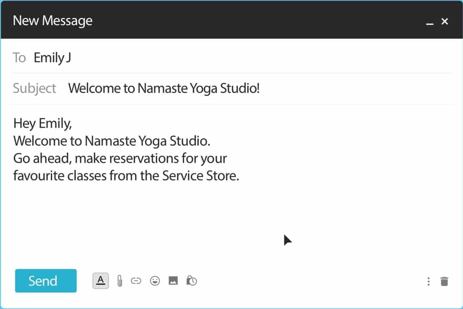Insert a hyperlink using the link icon
The width and height of the screenshot is (463, 309).
coord(136,281)
